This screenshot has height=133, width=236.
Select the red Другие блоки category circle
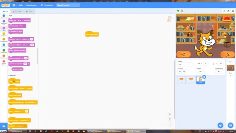click(x=4, y=61)
